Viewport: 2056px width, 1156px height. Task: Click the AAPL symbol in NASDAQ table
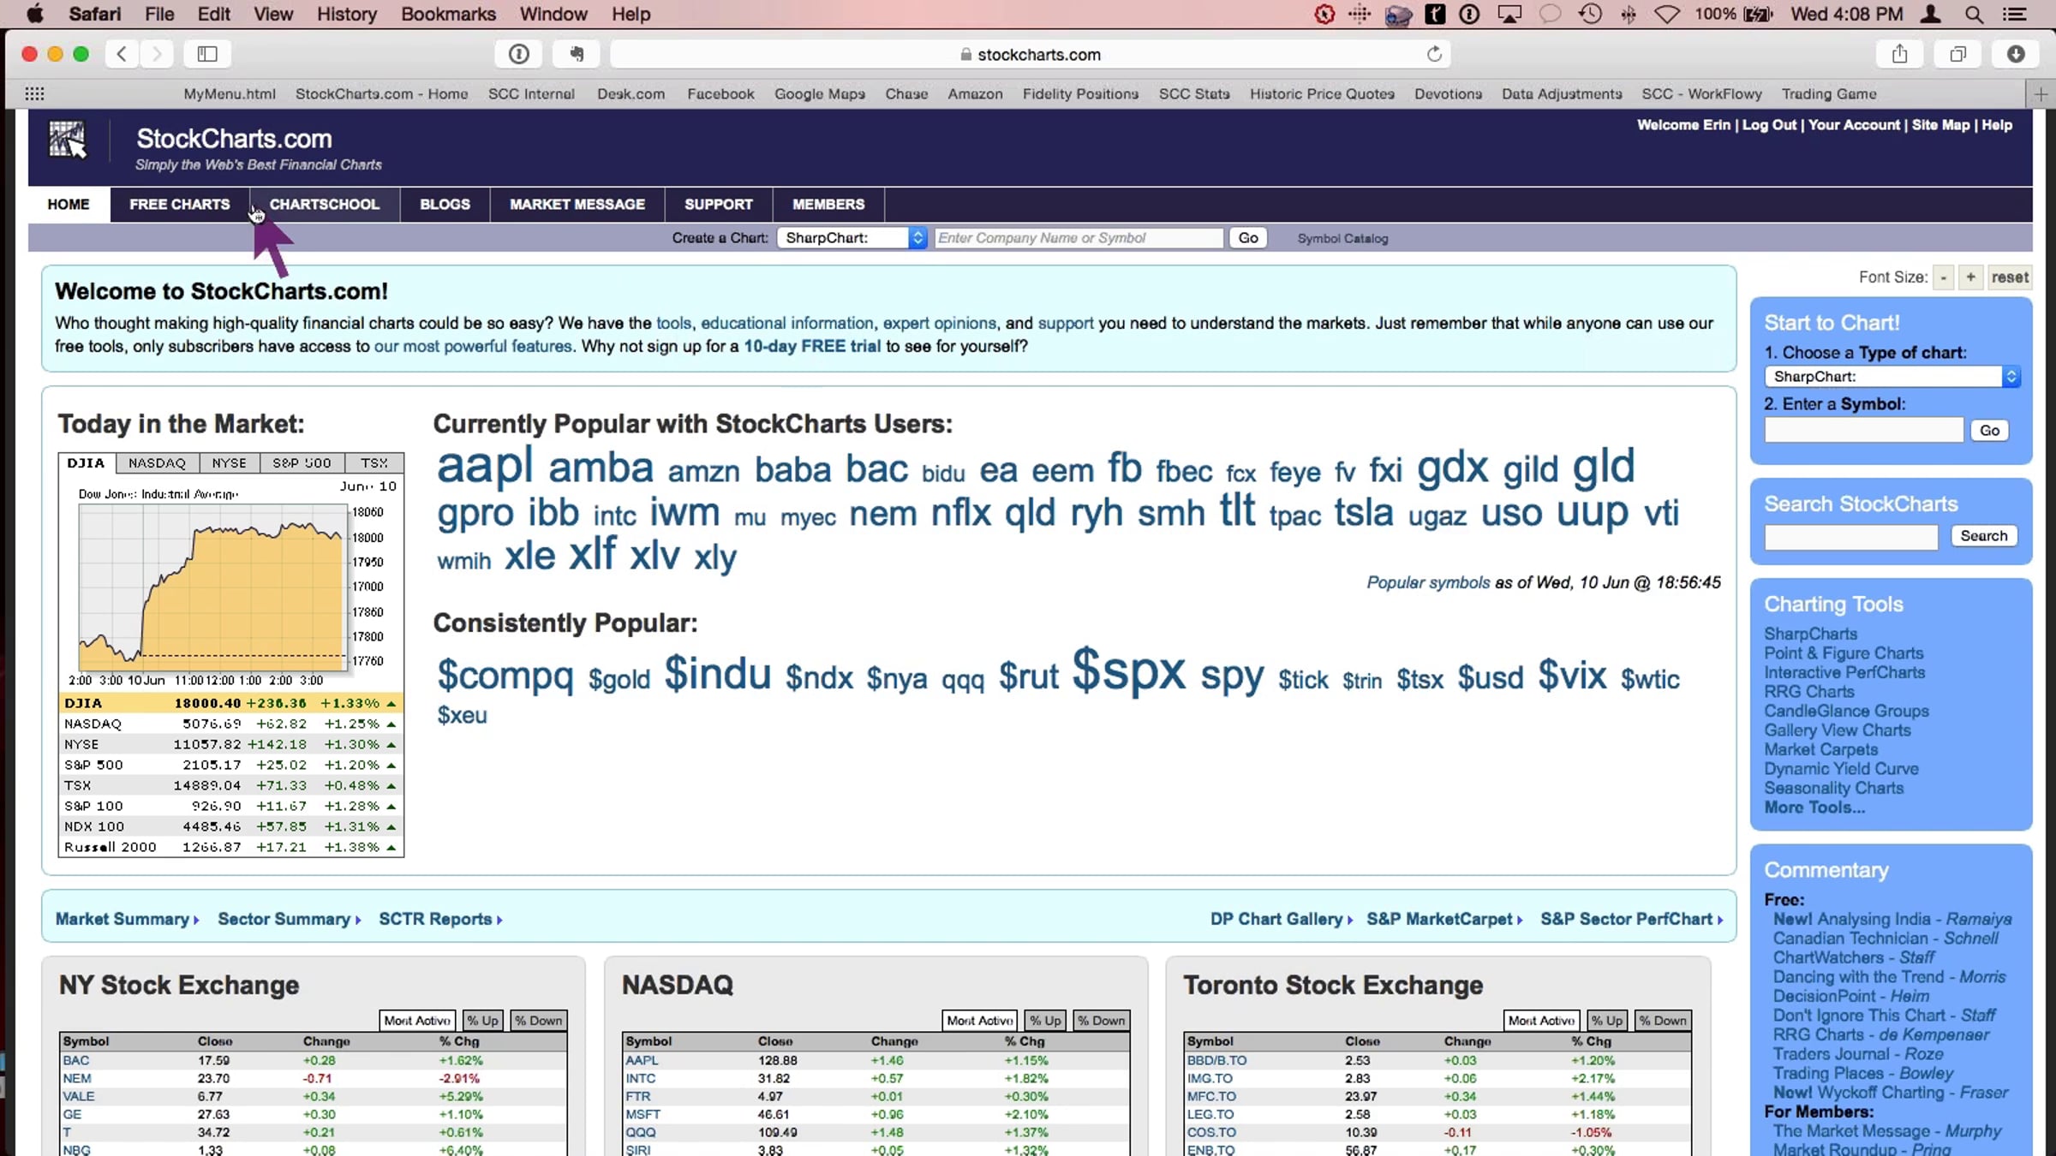642,1060
